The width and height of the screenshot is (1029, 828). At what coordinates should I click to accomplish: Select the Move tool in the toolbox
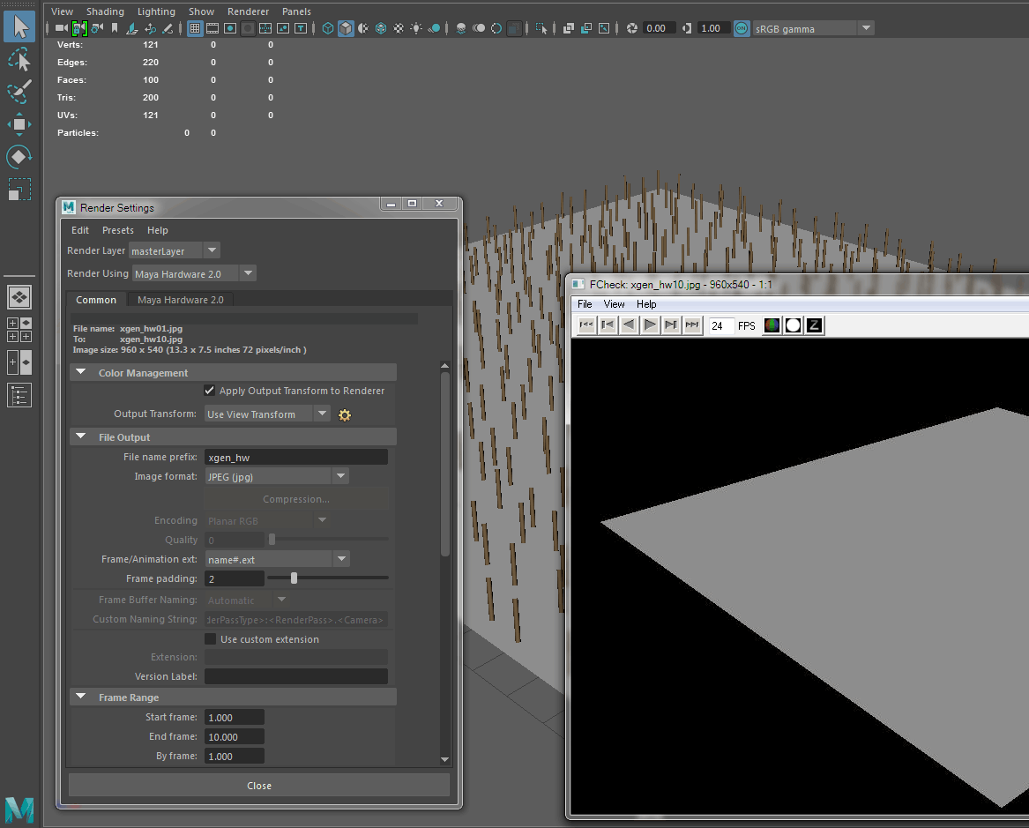point(19,123)
